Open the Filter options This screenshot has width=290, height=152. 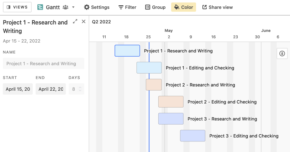127,7
